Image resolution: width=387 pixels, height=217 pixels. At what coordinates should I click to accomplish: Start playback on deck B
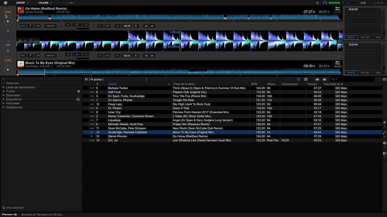point(8,70)
